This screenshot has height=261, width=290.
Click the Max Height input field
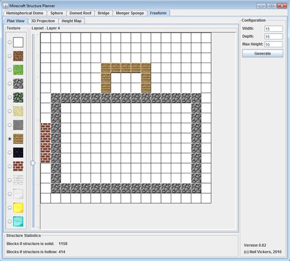pyautogui.click(x=273, y=44)
